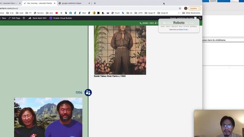Screen dimensions: 244x137
Task: Click View font on Adobe Fonts link
Action: (179, 30)
